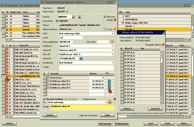
Task: Click Usuń button in Rezerwacje window
Action: coord(151,123)
